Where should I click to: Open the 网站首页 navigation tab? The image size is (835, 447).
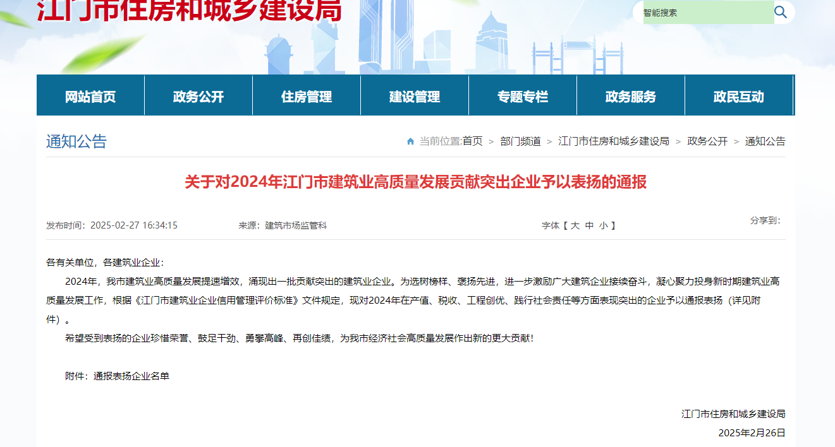tap(90, 96)
